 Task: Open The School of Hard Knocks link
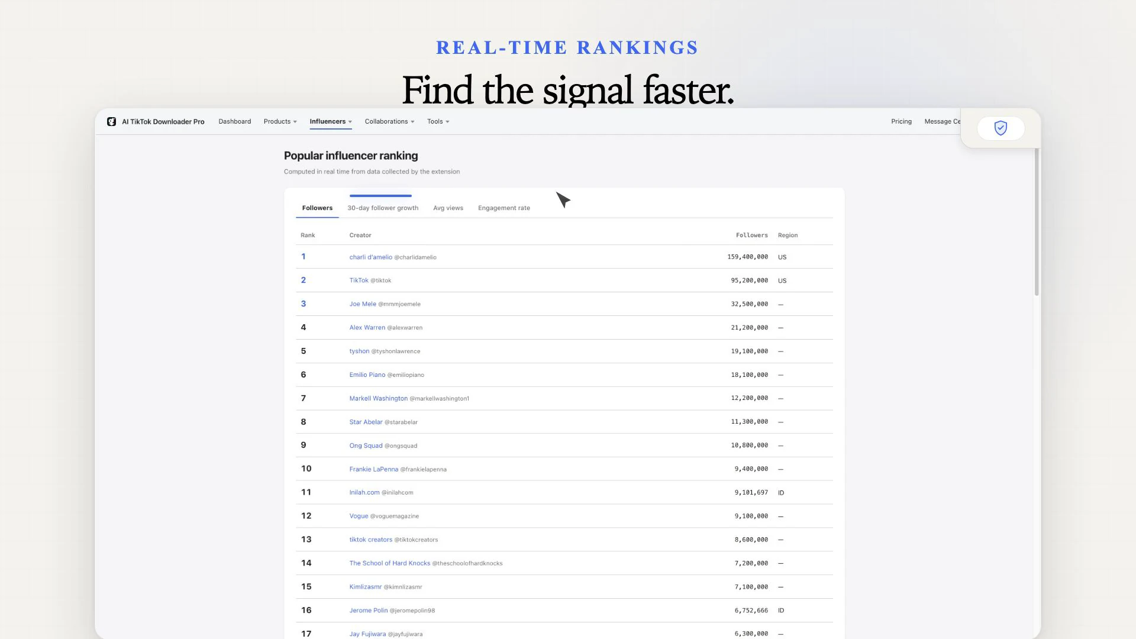coord(389,563)
